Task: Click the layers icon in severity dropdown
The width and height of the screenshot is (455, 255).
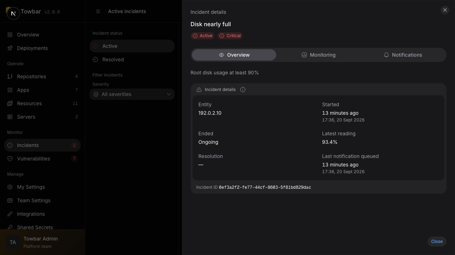Action: click(96, 94)
